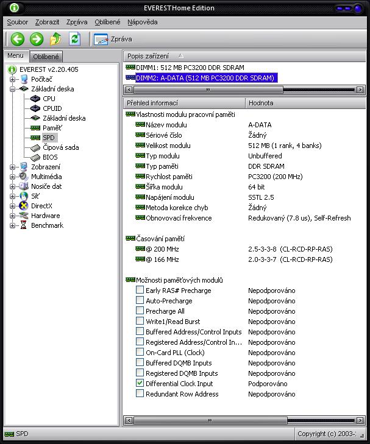Select the CPU item in tree
370x444 pixels.
49,99
